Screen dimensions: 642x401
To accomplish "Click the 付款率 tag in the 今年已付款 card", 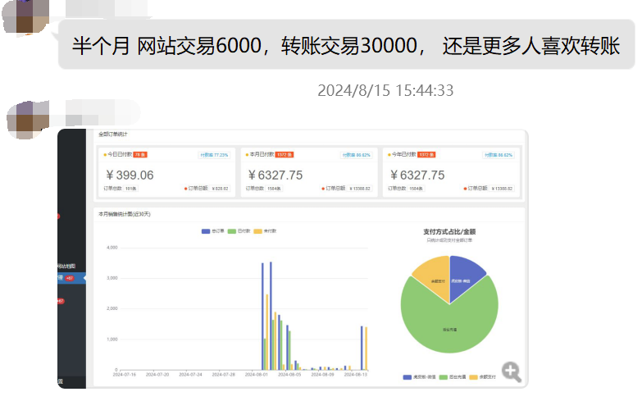I will pyautogui.click(x=498, y=154).
